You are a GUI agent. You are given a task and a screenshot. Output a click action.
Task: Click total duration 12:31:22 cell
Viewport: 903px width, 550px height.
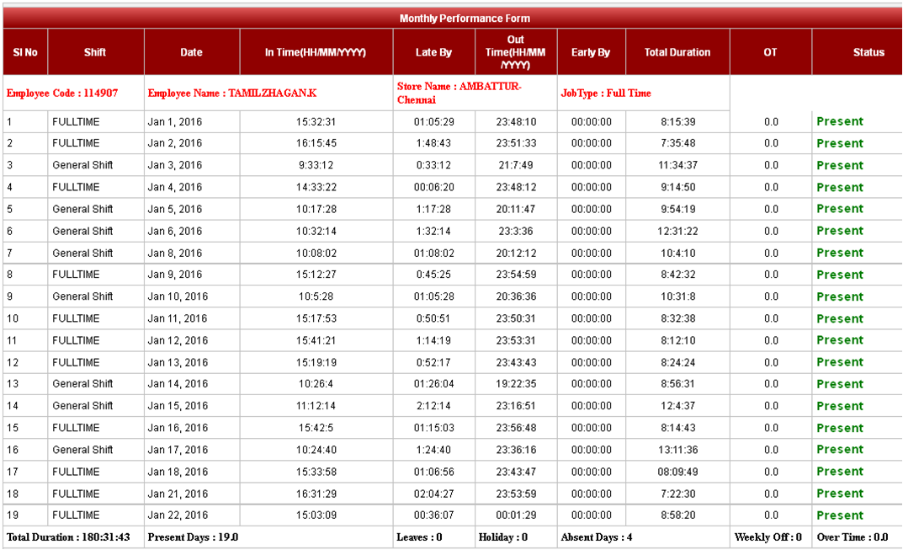click(x=677, y=231)
